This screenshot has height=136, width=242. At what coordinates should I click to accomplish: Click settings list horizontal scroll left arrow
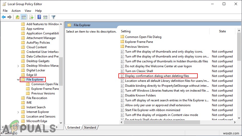click(122, 122)
